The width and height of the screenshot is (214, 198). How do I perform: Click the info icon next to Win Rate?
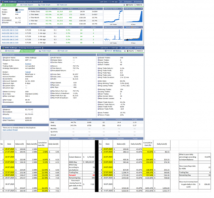click(98, 81)
